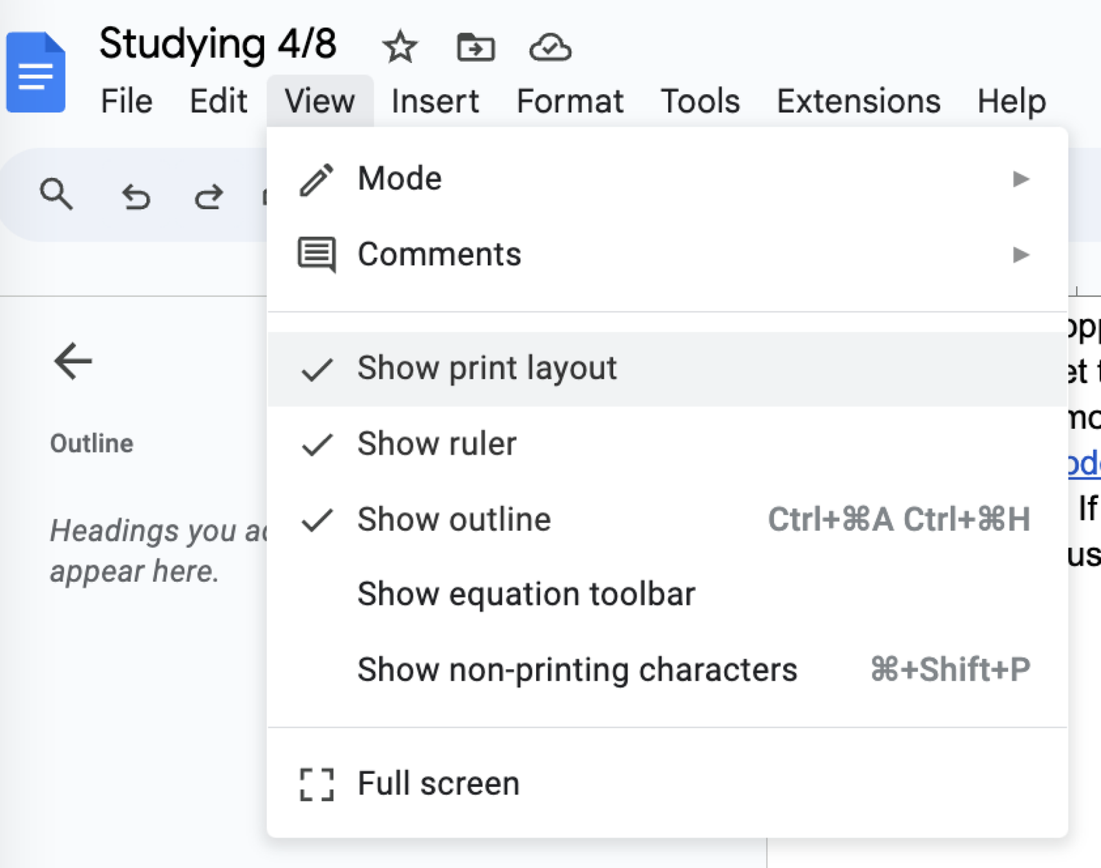Click the Outline heading label
Image resolution: width=1101 pixels, height=868 pixels.
(x=92, y=444)
